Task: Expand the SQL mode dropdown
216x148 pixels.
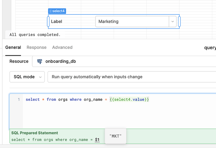Action: pos(27,77)
